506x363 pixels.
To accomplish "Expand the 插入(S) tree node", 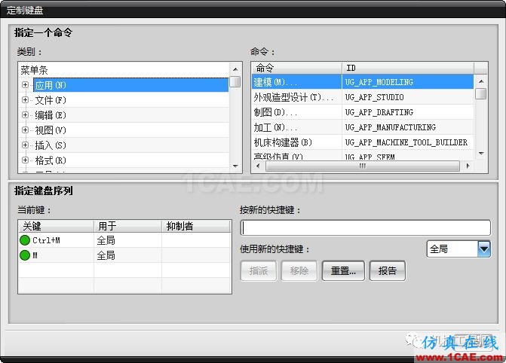I will pyautogui.click(x=25, y=145).
